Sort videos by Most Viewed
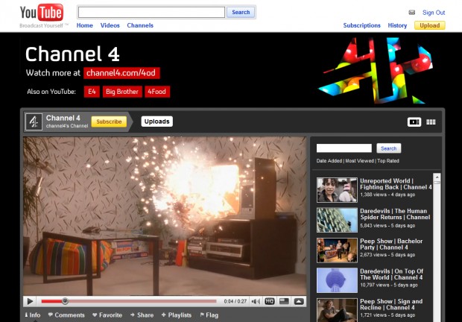 pos(359,161)
